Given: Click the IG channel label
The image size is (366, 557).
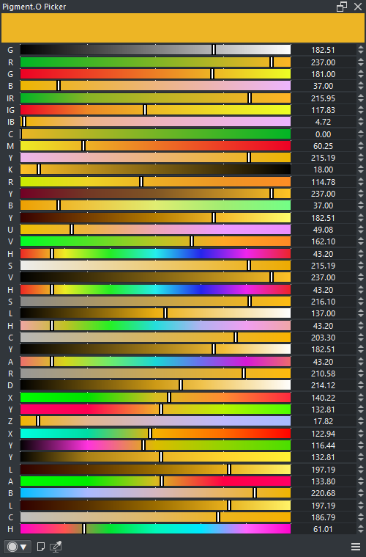Looking at the screenshot, I should click(x=10, y=110).
